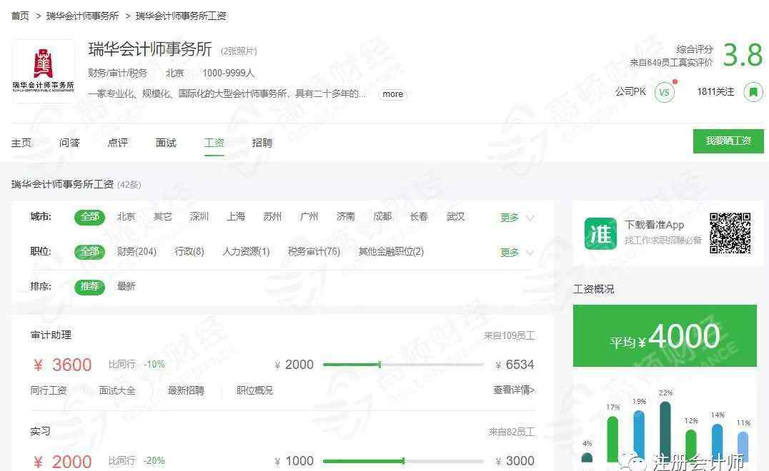
Task: Click the App download QR code
Action: 730,233
